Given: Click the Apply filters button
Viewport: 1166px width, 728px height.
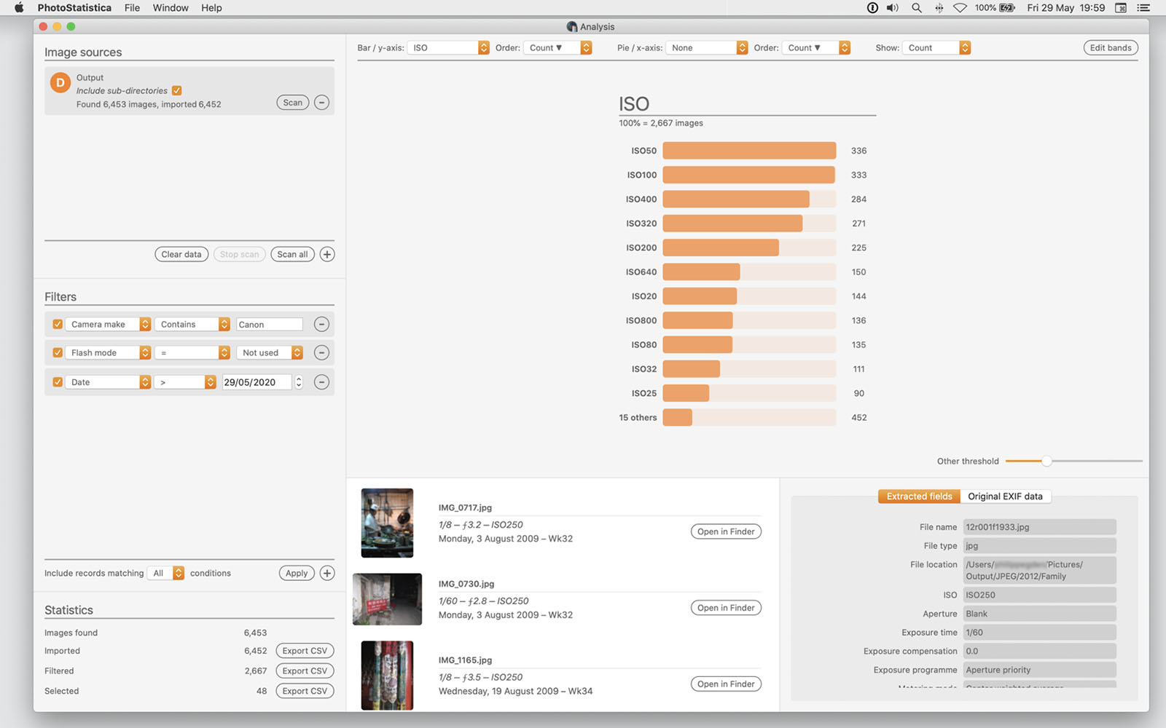Looking at the screenshot, I should tap(297, 573).
